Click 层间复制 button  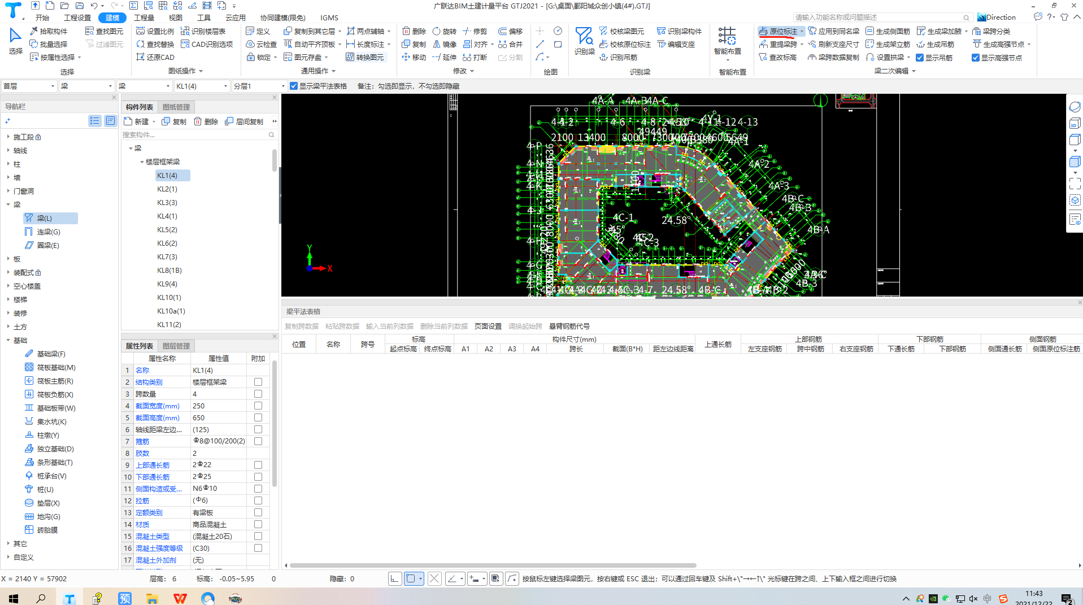(245, 121)
